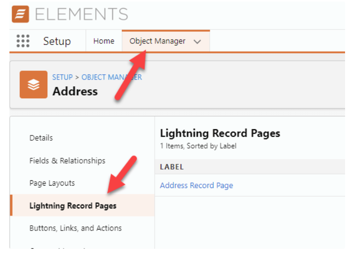Follow the SETUP breadcrumb link
This screenshot has height=257, width=347.
[62, 77]
